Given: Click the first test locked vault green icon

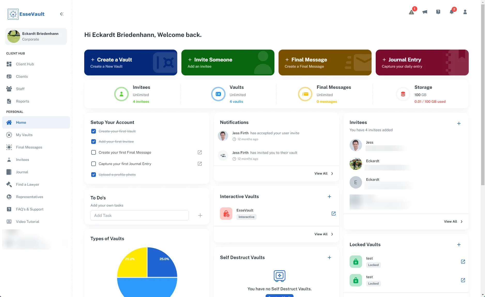Looking at the screenshot, I should [356, 262].
